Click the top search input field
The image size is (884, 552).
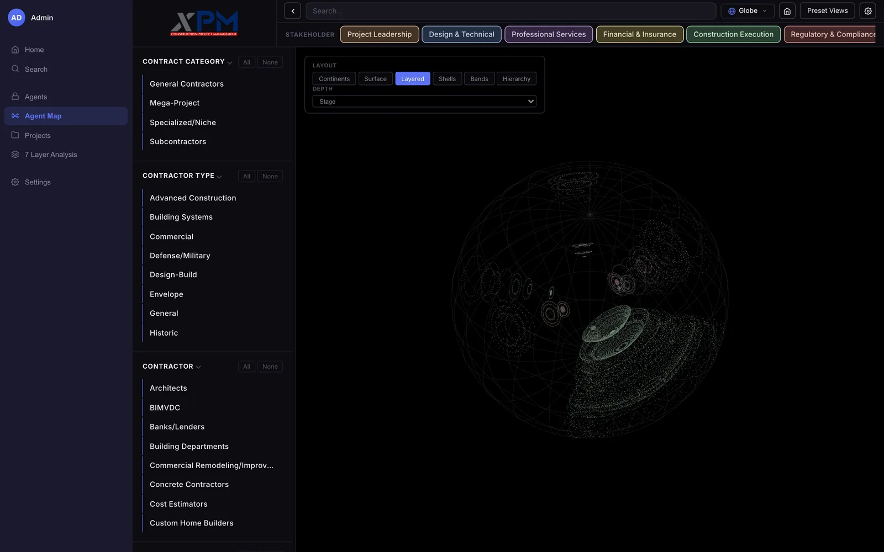pyautogui.click(x=511, y=11)
